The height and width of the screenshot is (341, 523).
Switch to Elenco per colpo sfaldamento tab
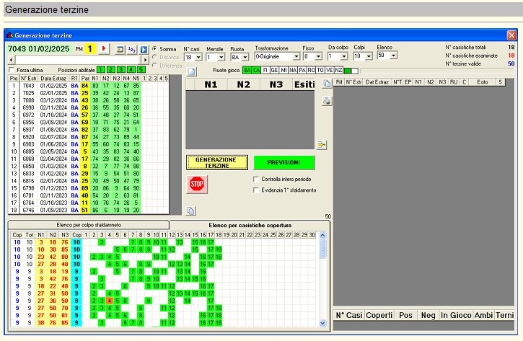pyautogui.click(x=88, y=225)
